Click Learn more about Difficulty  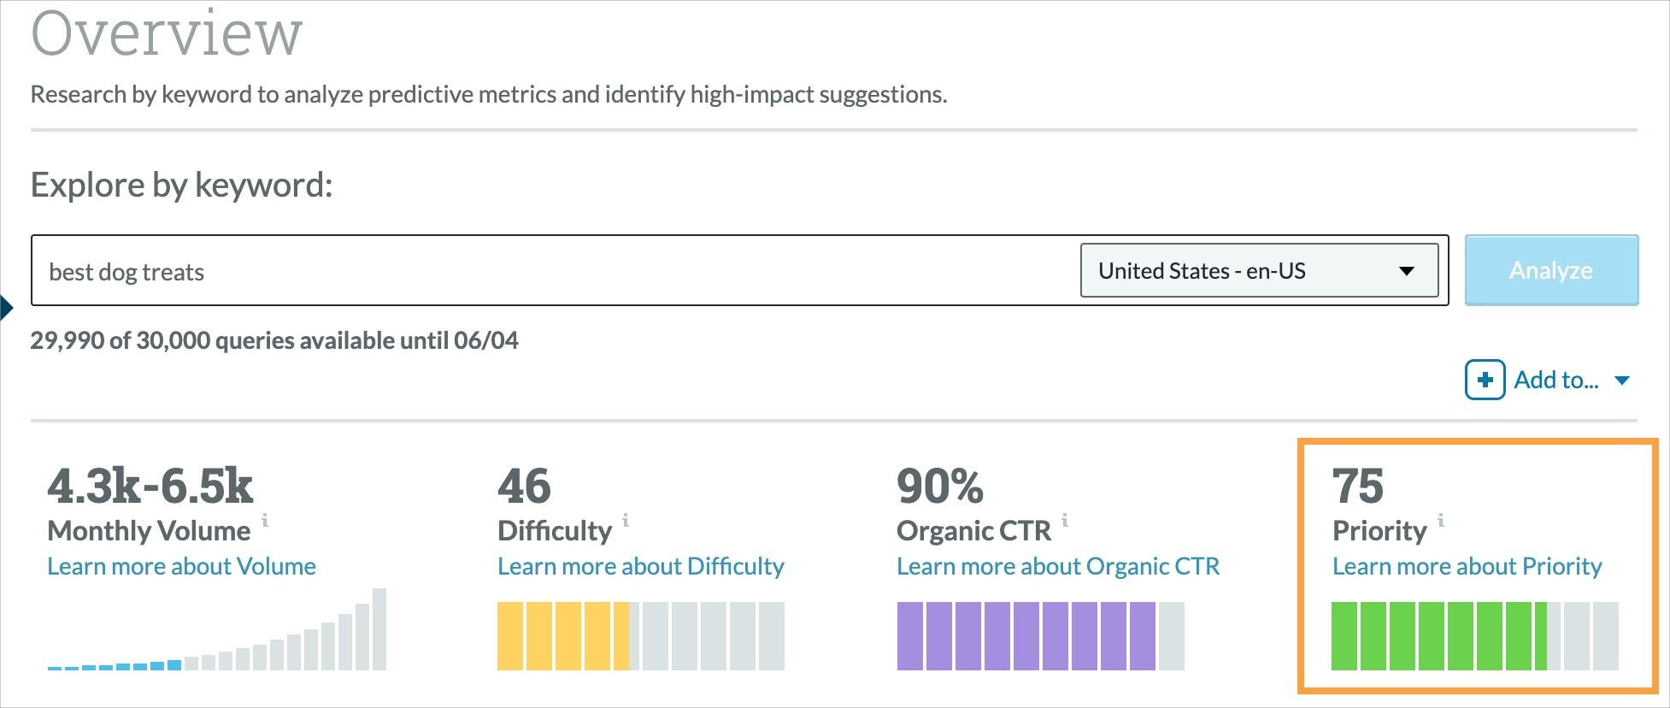tap(640, 565)
